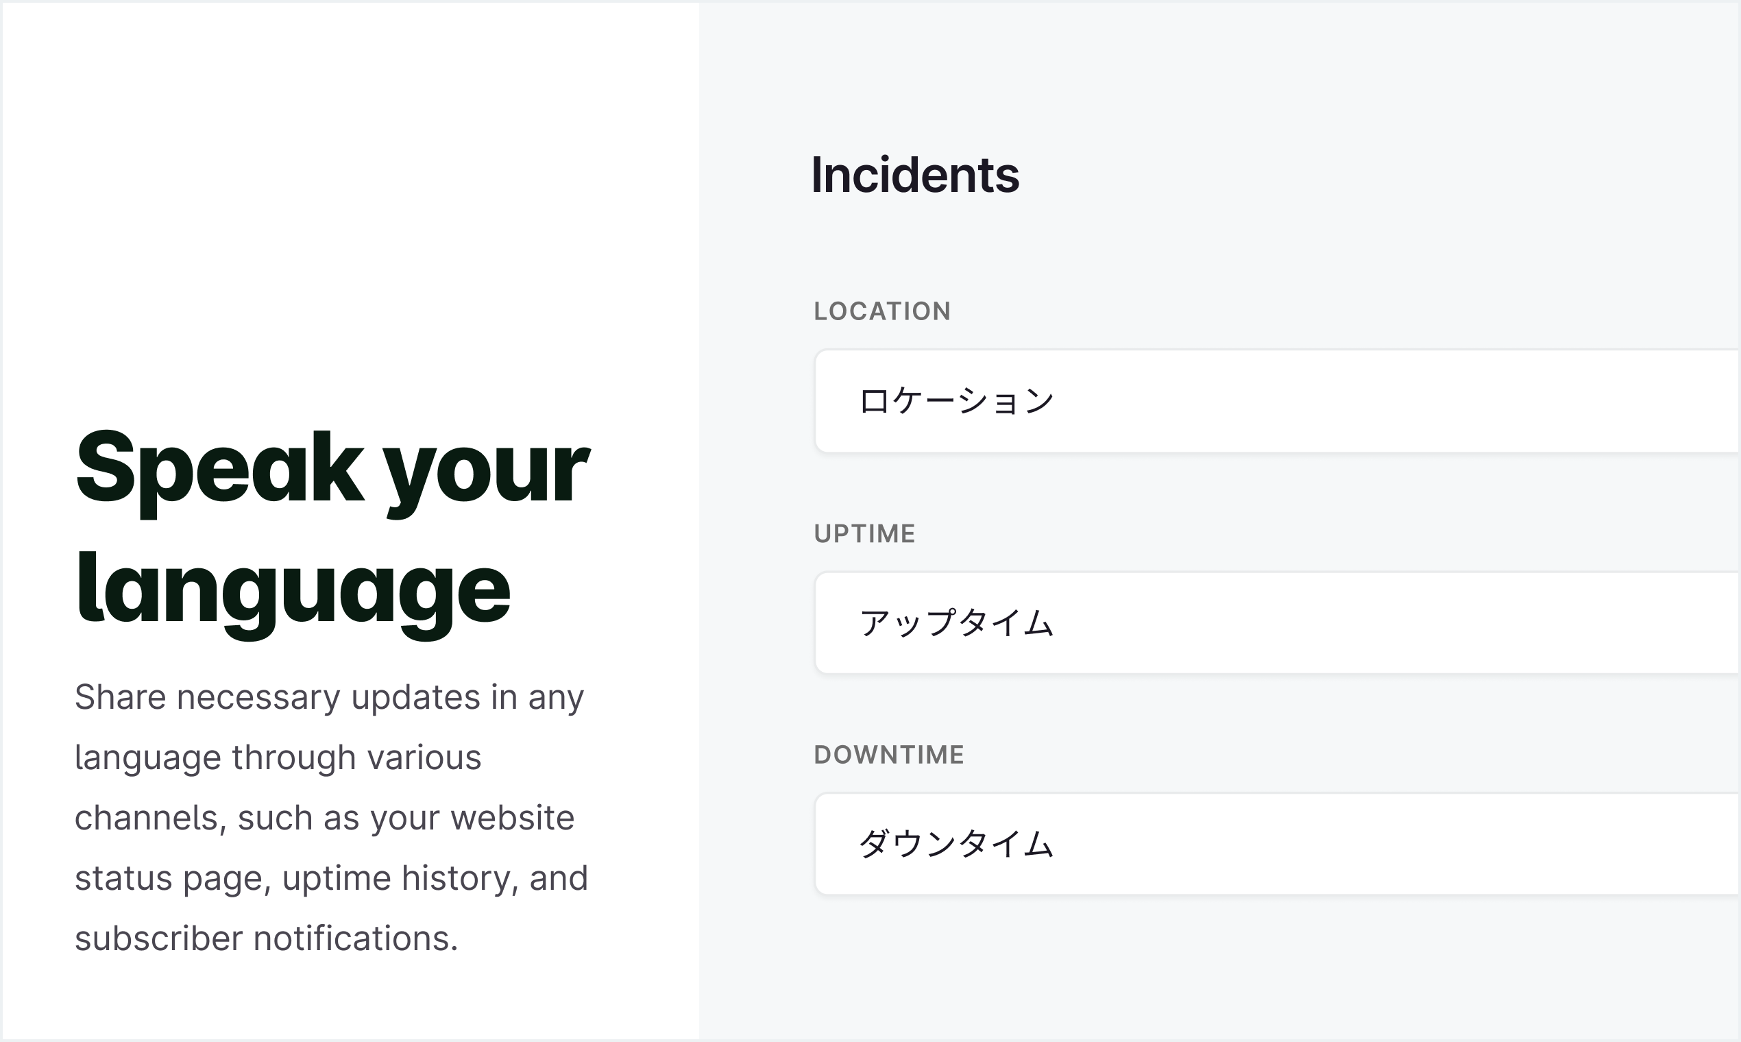The height and width of the screenshot is (1042, 1741).
Task: Click the UPTIME field label
Action: 864,533
